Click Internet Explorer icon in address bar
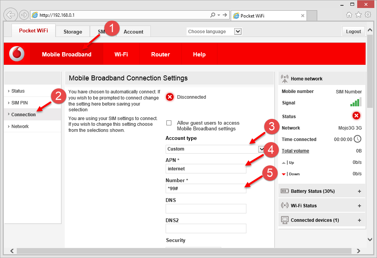Image resolution: width=377 pixels, height=258 pixels. tap(35, 15)
